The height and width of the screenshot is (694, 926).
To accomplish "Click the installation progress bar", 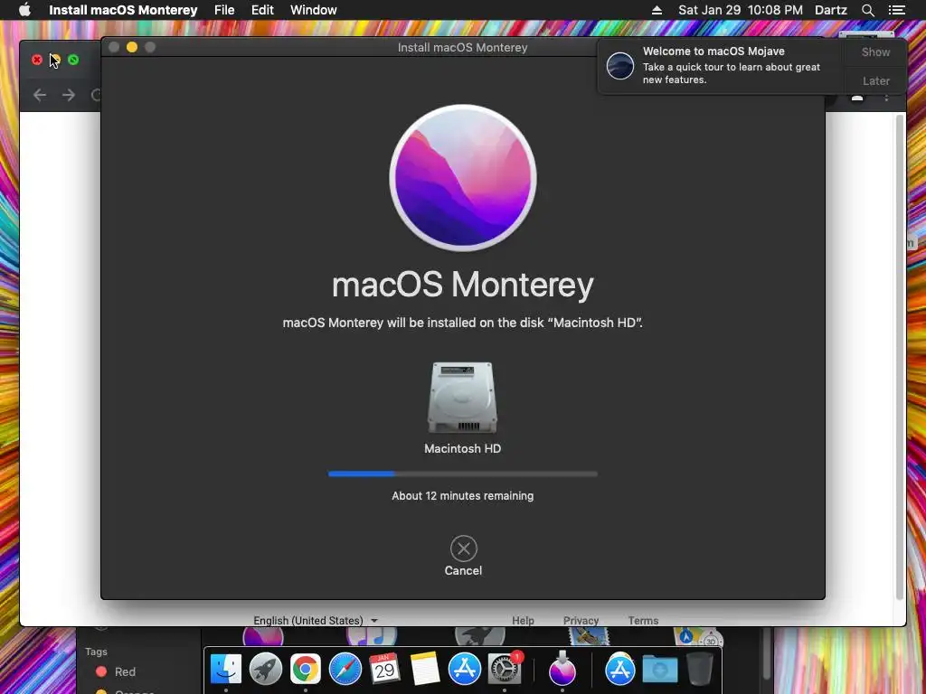I will tap(462, 474).
